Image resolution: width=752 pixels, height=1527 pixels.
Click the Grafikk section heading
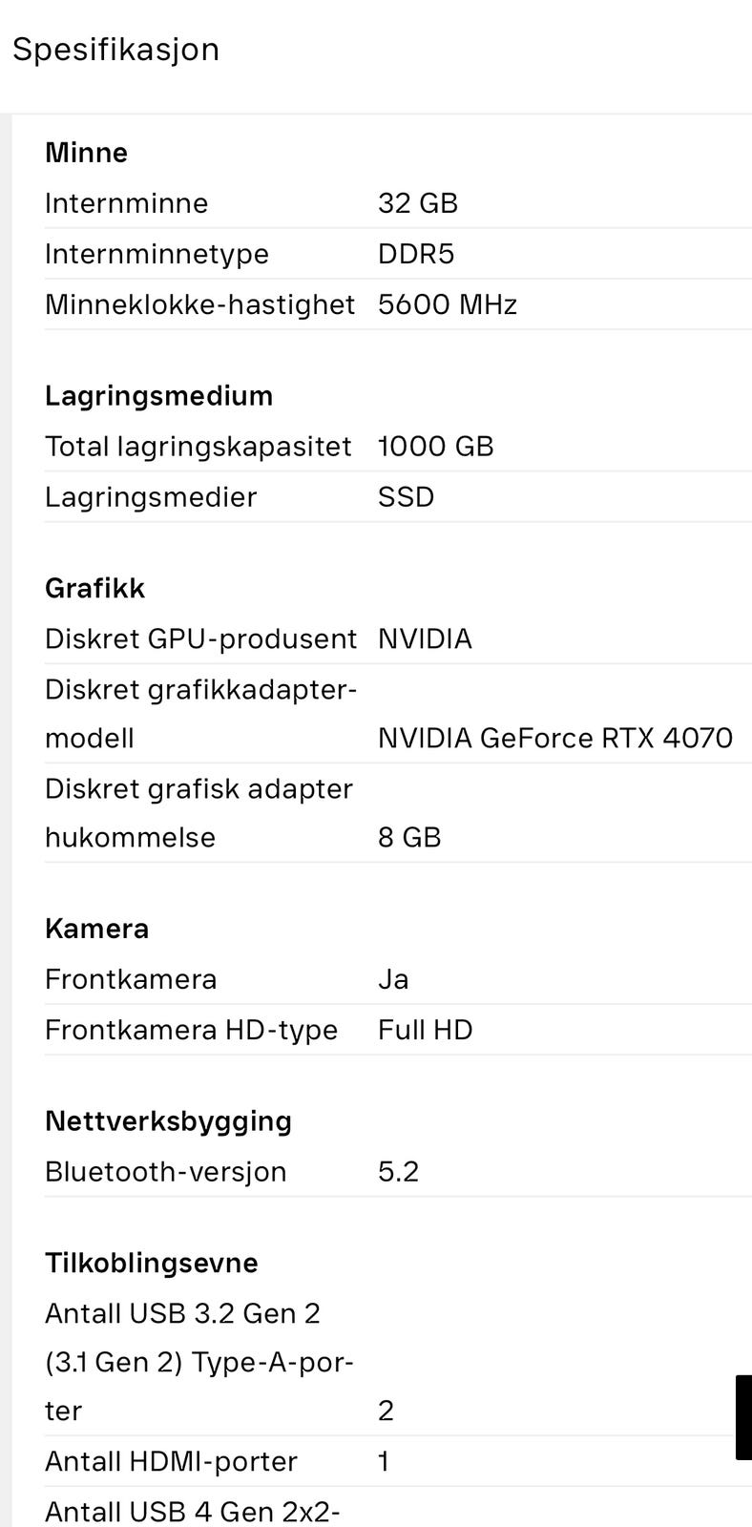click(94, 588)
